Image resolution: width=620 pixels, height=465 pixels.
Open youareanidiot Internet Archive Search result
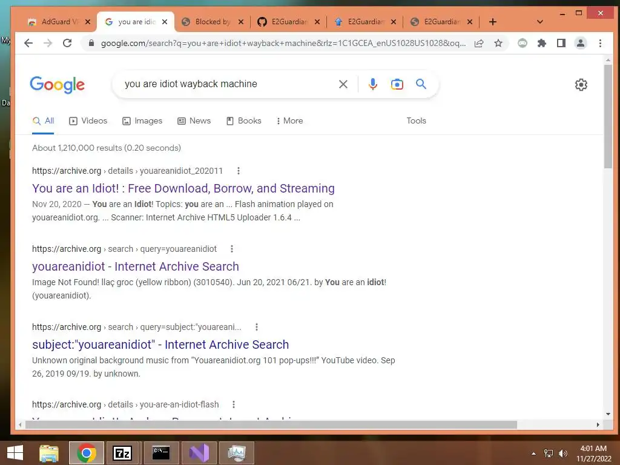136,266
